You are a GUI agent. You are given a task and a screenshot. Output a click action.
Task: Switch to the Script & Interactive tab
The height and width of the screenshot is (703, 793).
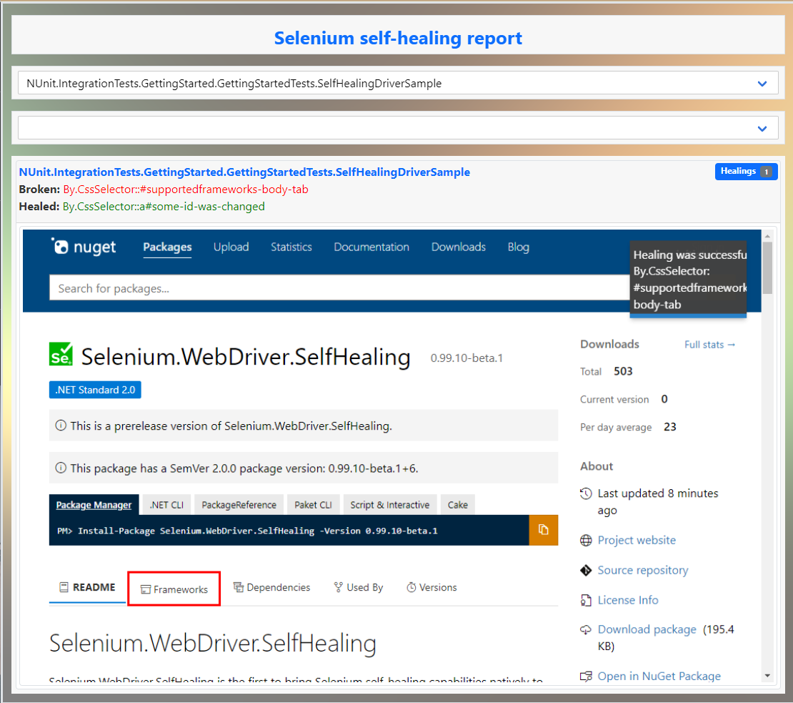coord(390,505)
